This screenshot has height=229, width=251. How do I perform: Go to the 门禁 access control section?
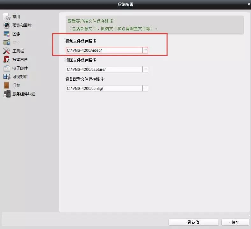[16, 85]
